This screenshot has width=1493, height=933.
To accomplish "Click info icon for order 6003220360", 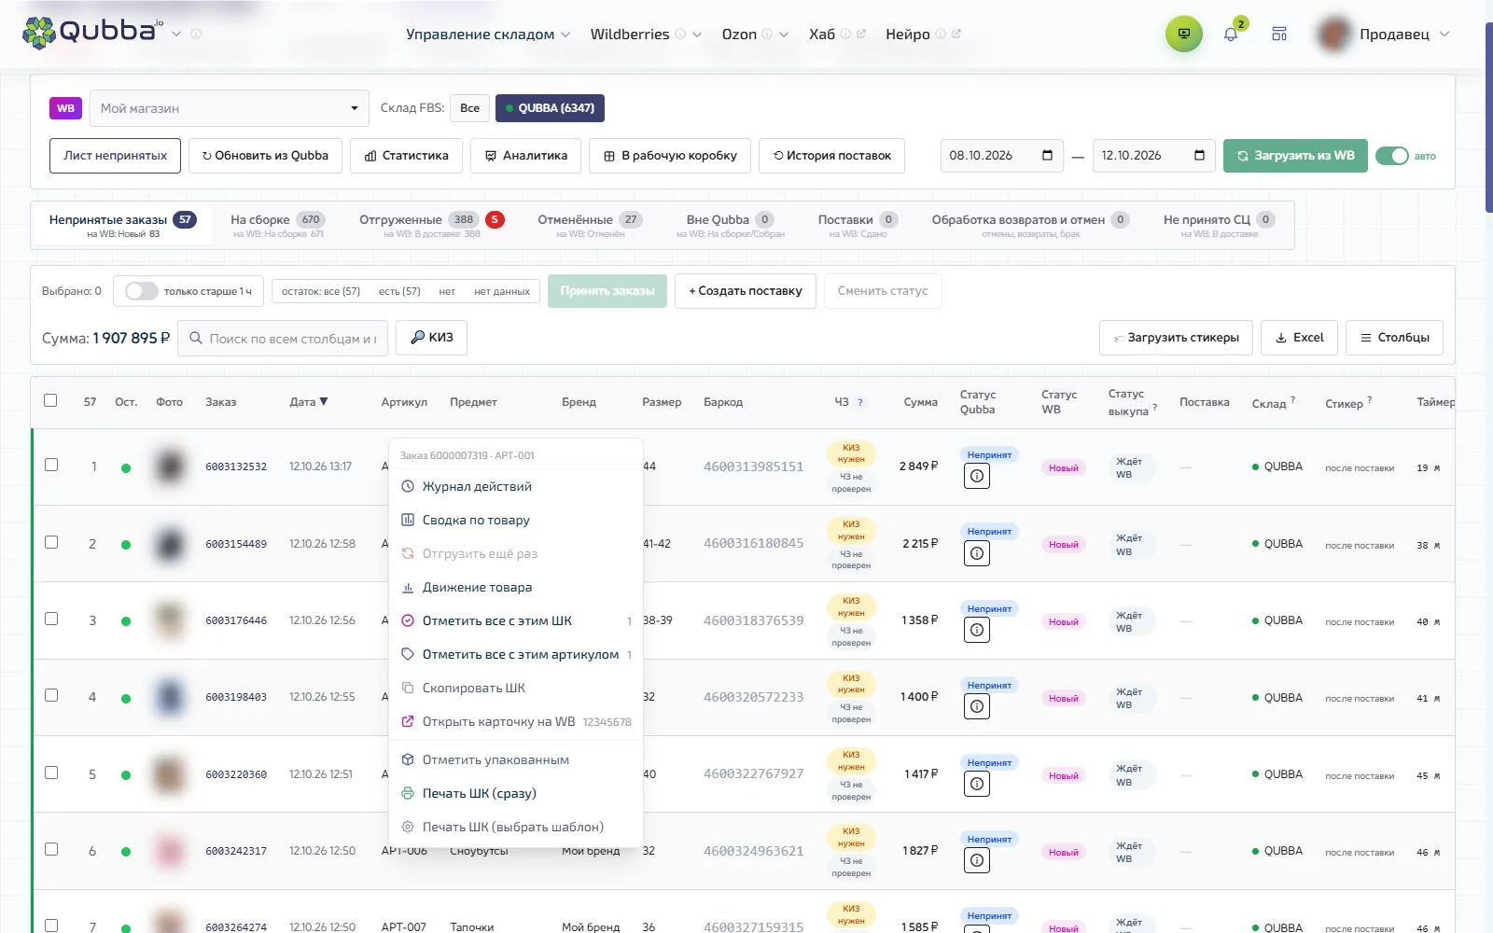I will click(x=976, y=784).
